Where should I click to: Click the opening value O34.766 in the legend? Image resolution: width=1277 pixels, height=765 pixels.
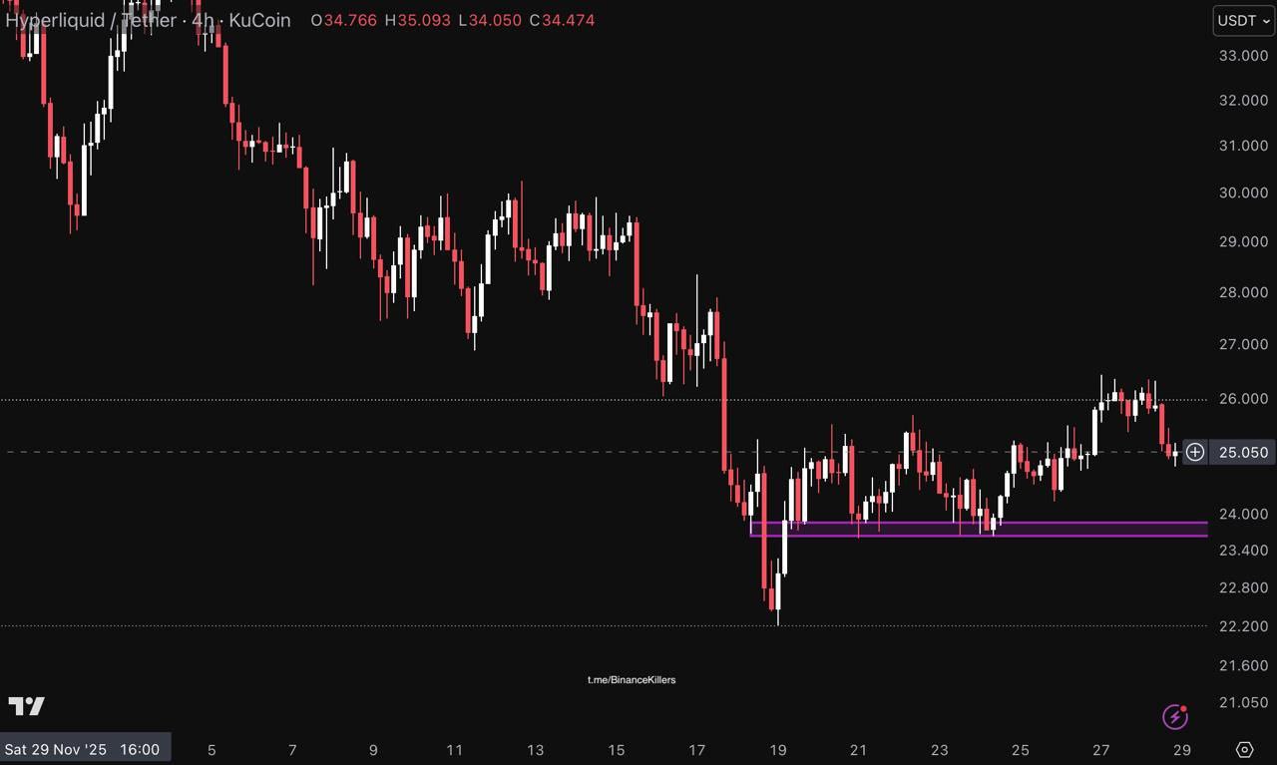click(x=344, y=20)
